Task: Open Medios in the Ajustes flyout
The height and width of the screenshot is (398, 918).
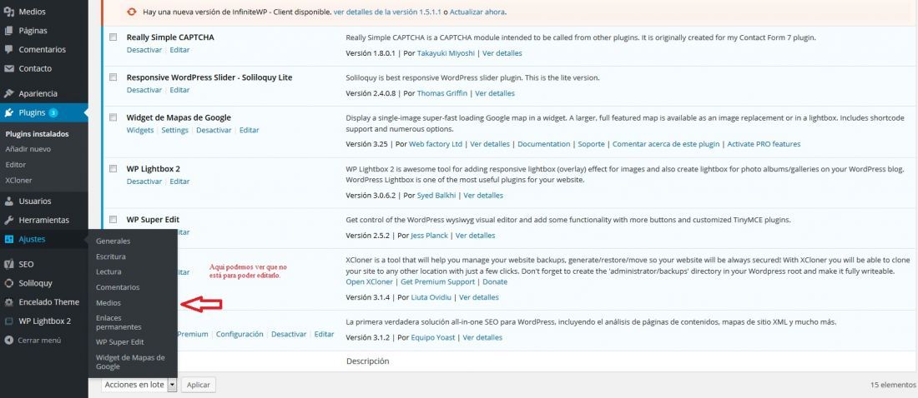Action: point(108,303)
